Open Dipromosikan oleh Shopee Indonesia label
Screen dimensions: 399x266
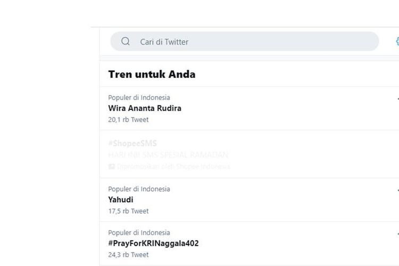point(173,167)
